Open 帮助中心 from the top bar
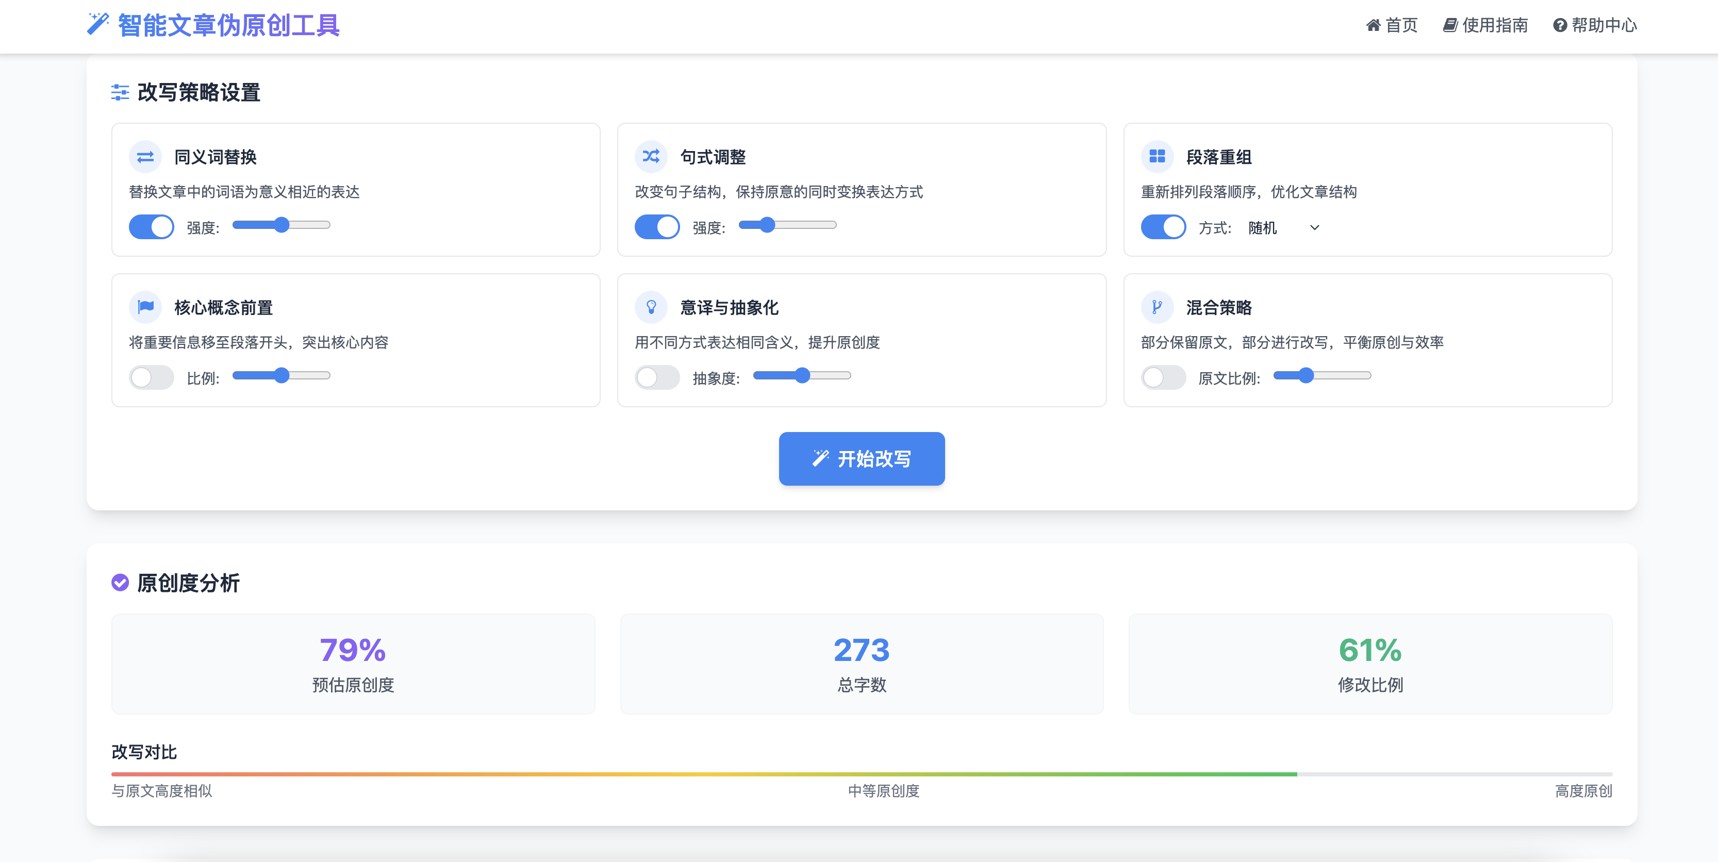1718x862 pixels. pyautogui.click(x=1595, y=25)
